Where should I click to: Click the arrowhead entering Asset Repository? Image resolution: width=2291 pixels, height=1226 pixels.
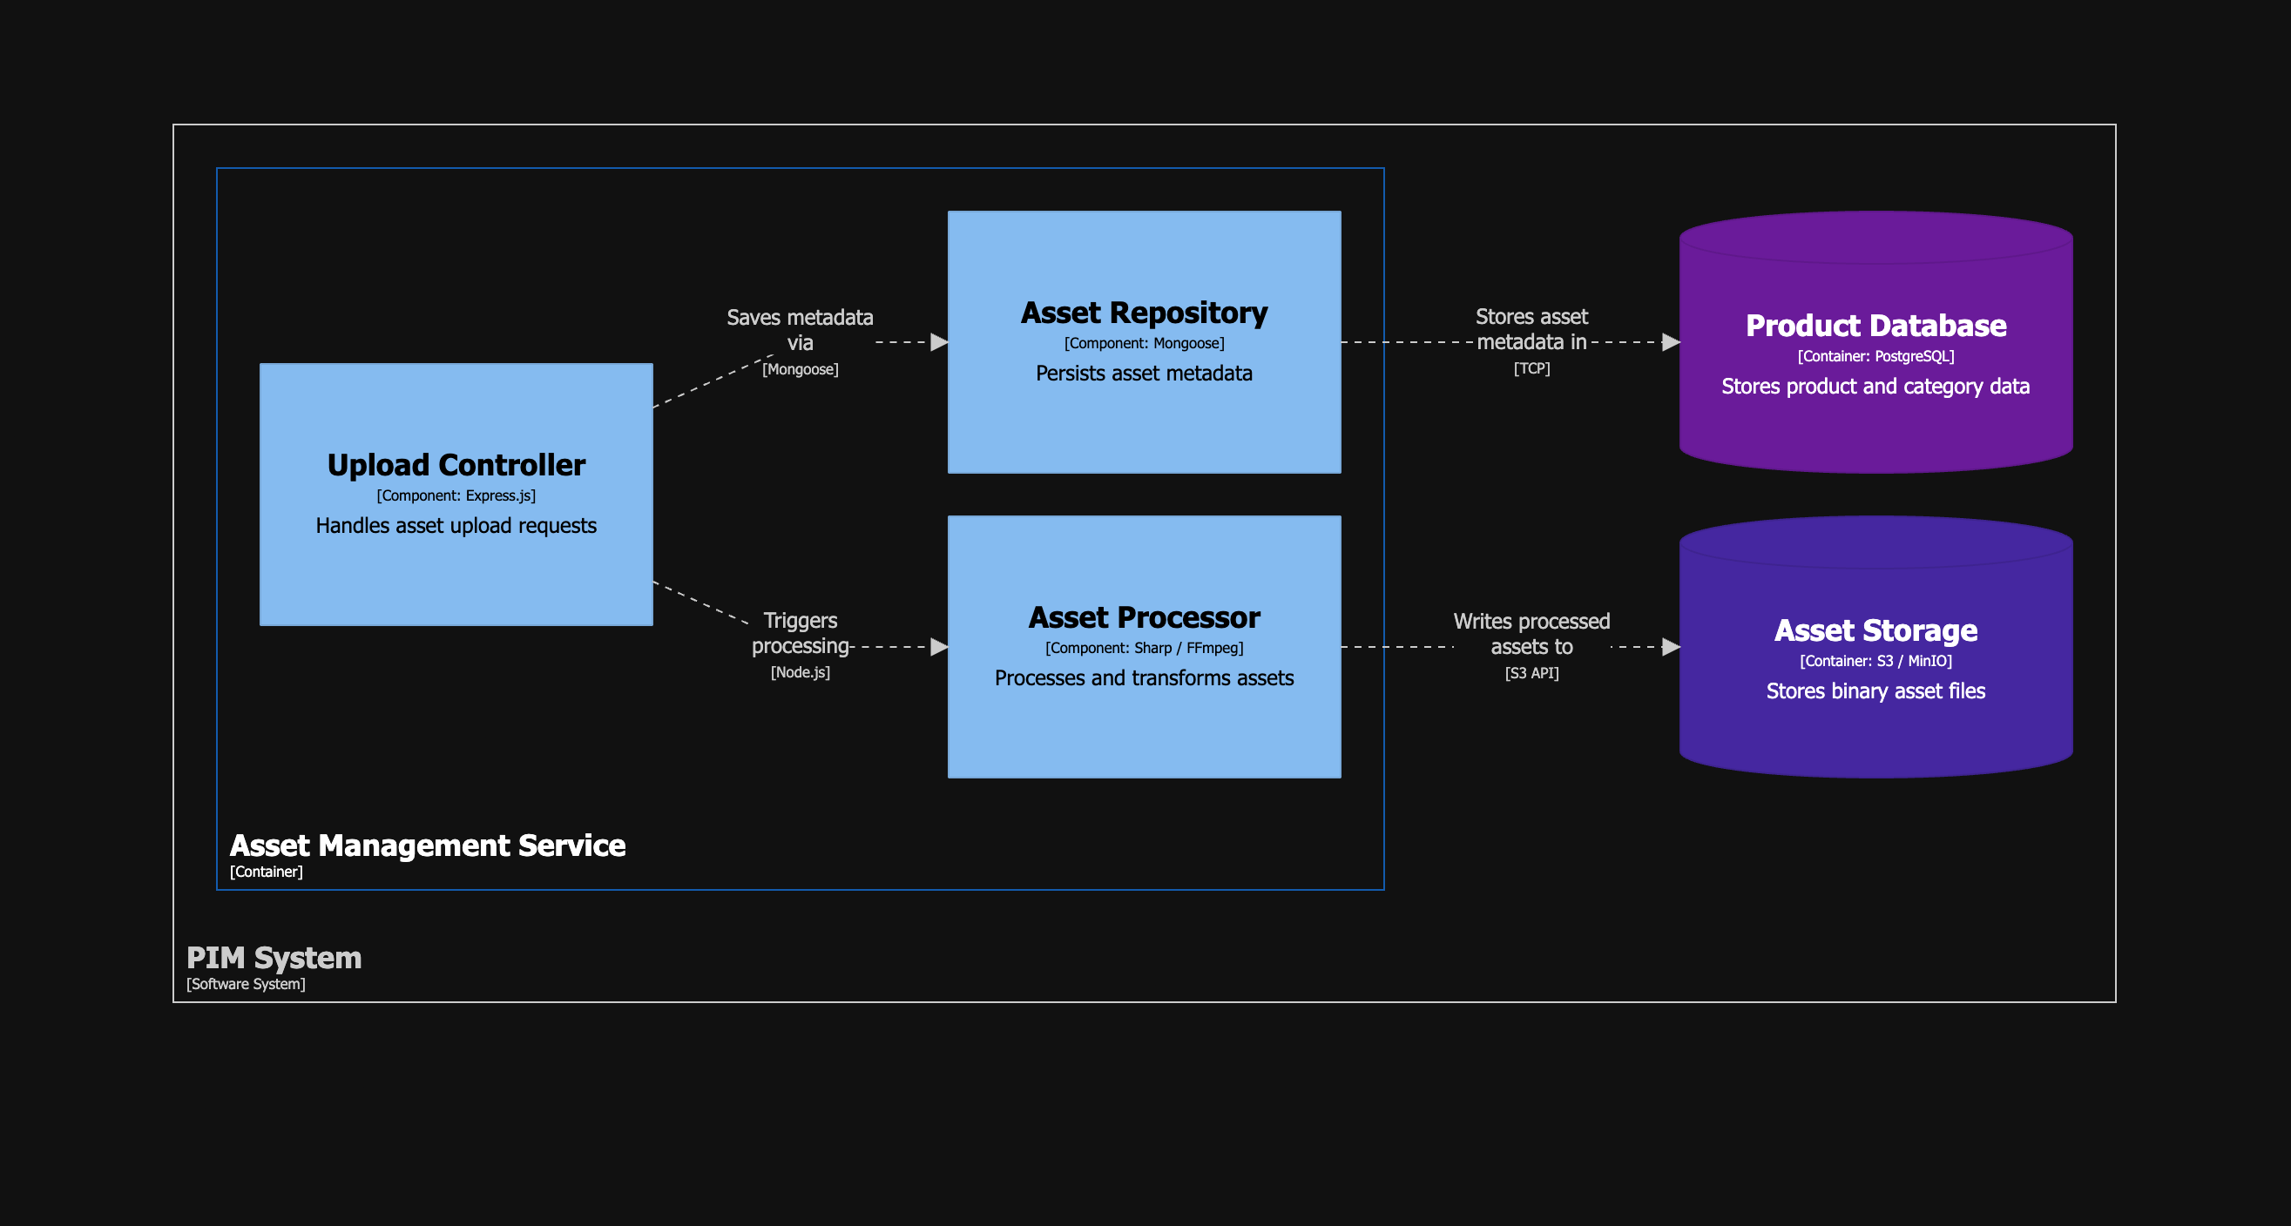pyautogui.click(x=939, y=342)
